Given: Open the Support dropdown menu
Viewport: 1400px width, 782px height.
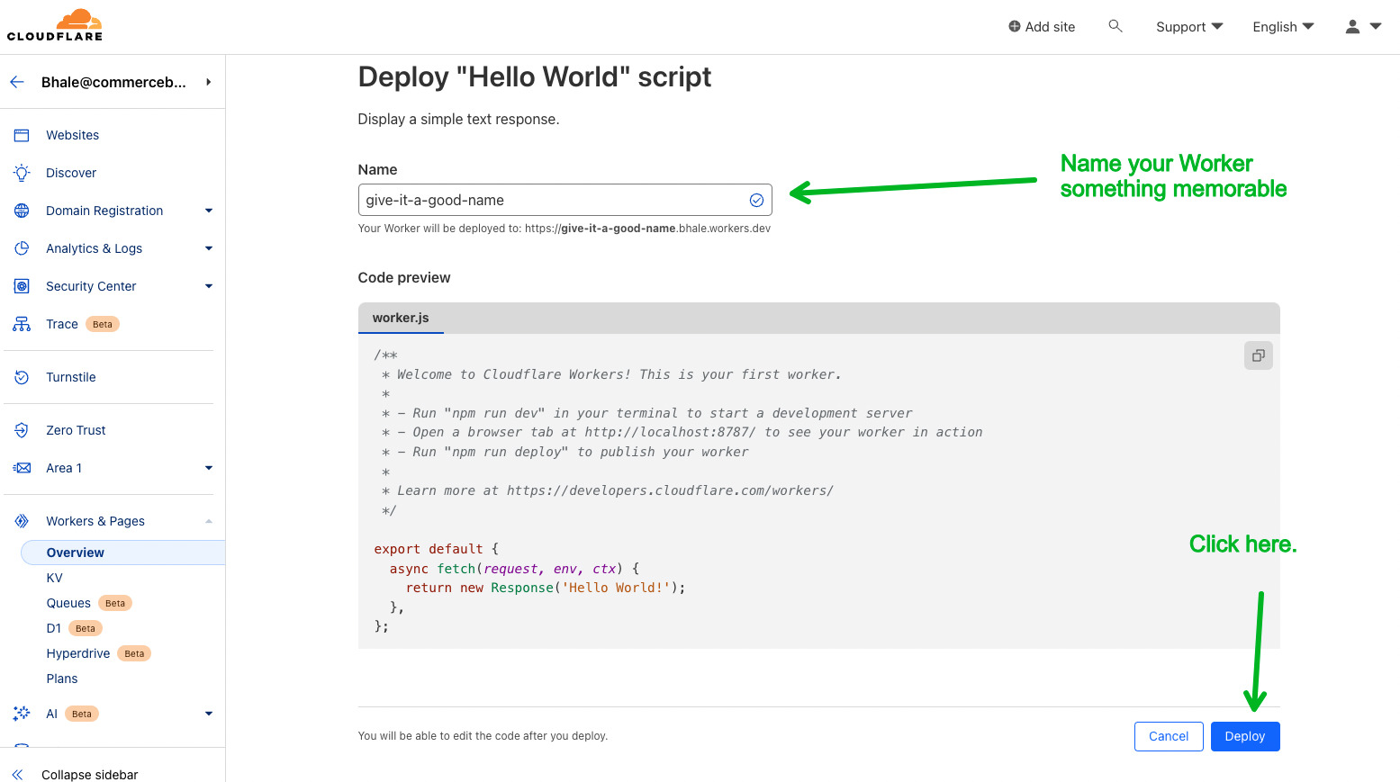Looking at the screenshot, I should (1189, 27).
